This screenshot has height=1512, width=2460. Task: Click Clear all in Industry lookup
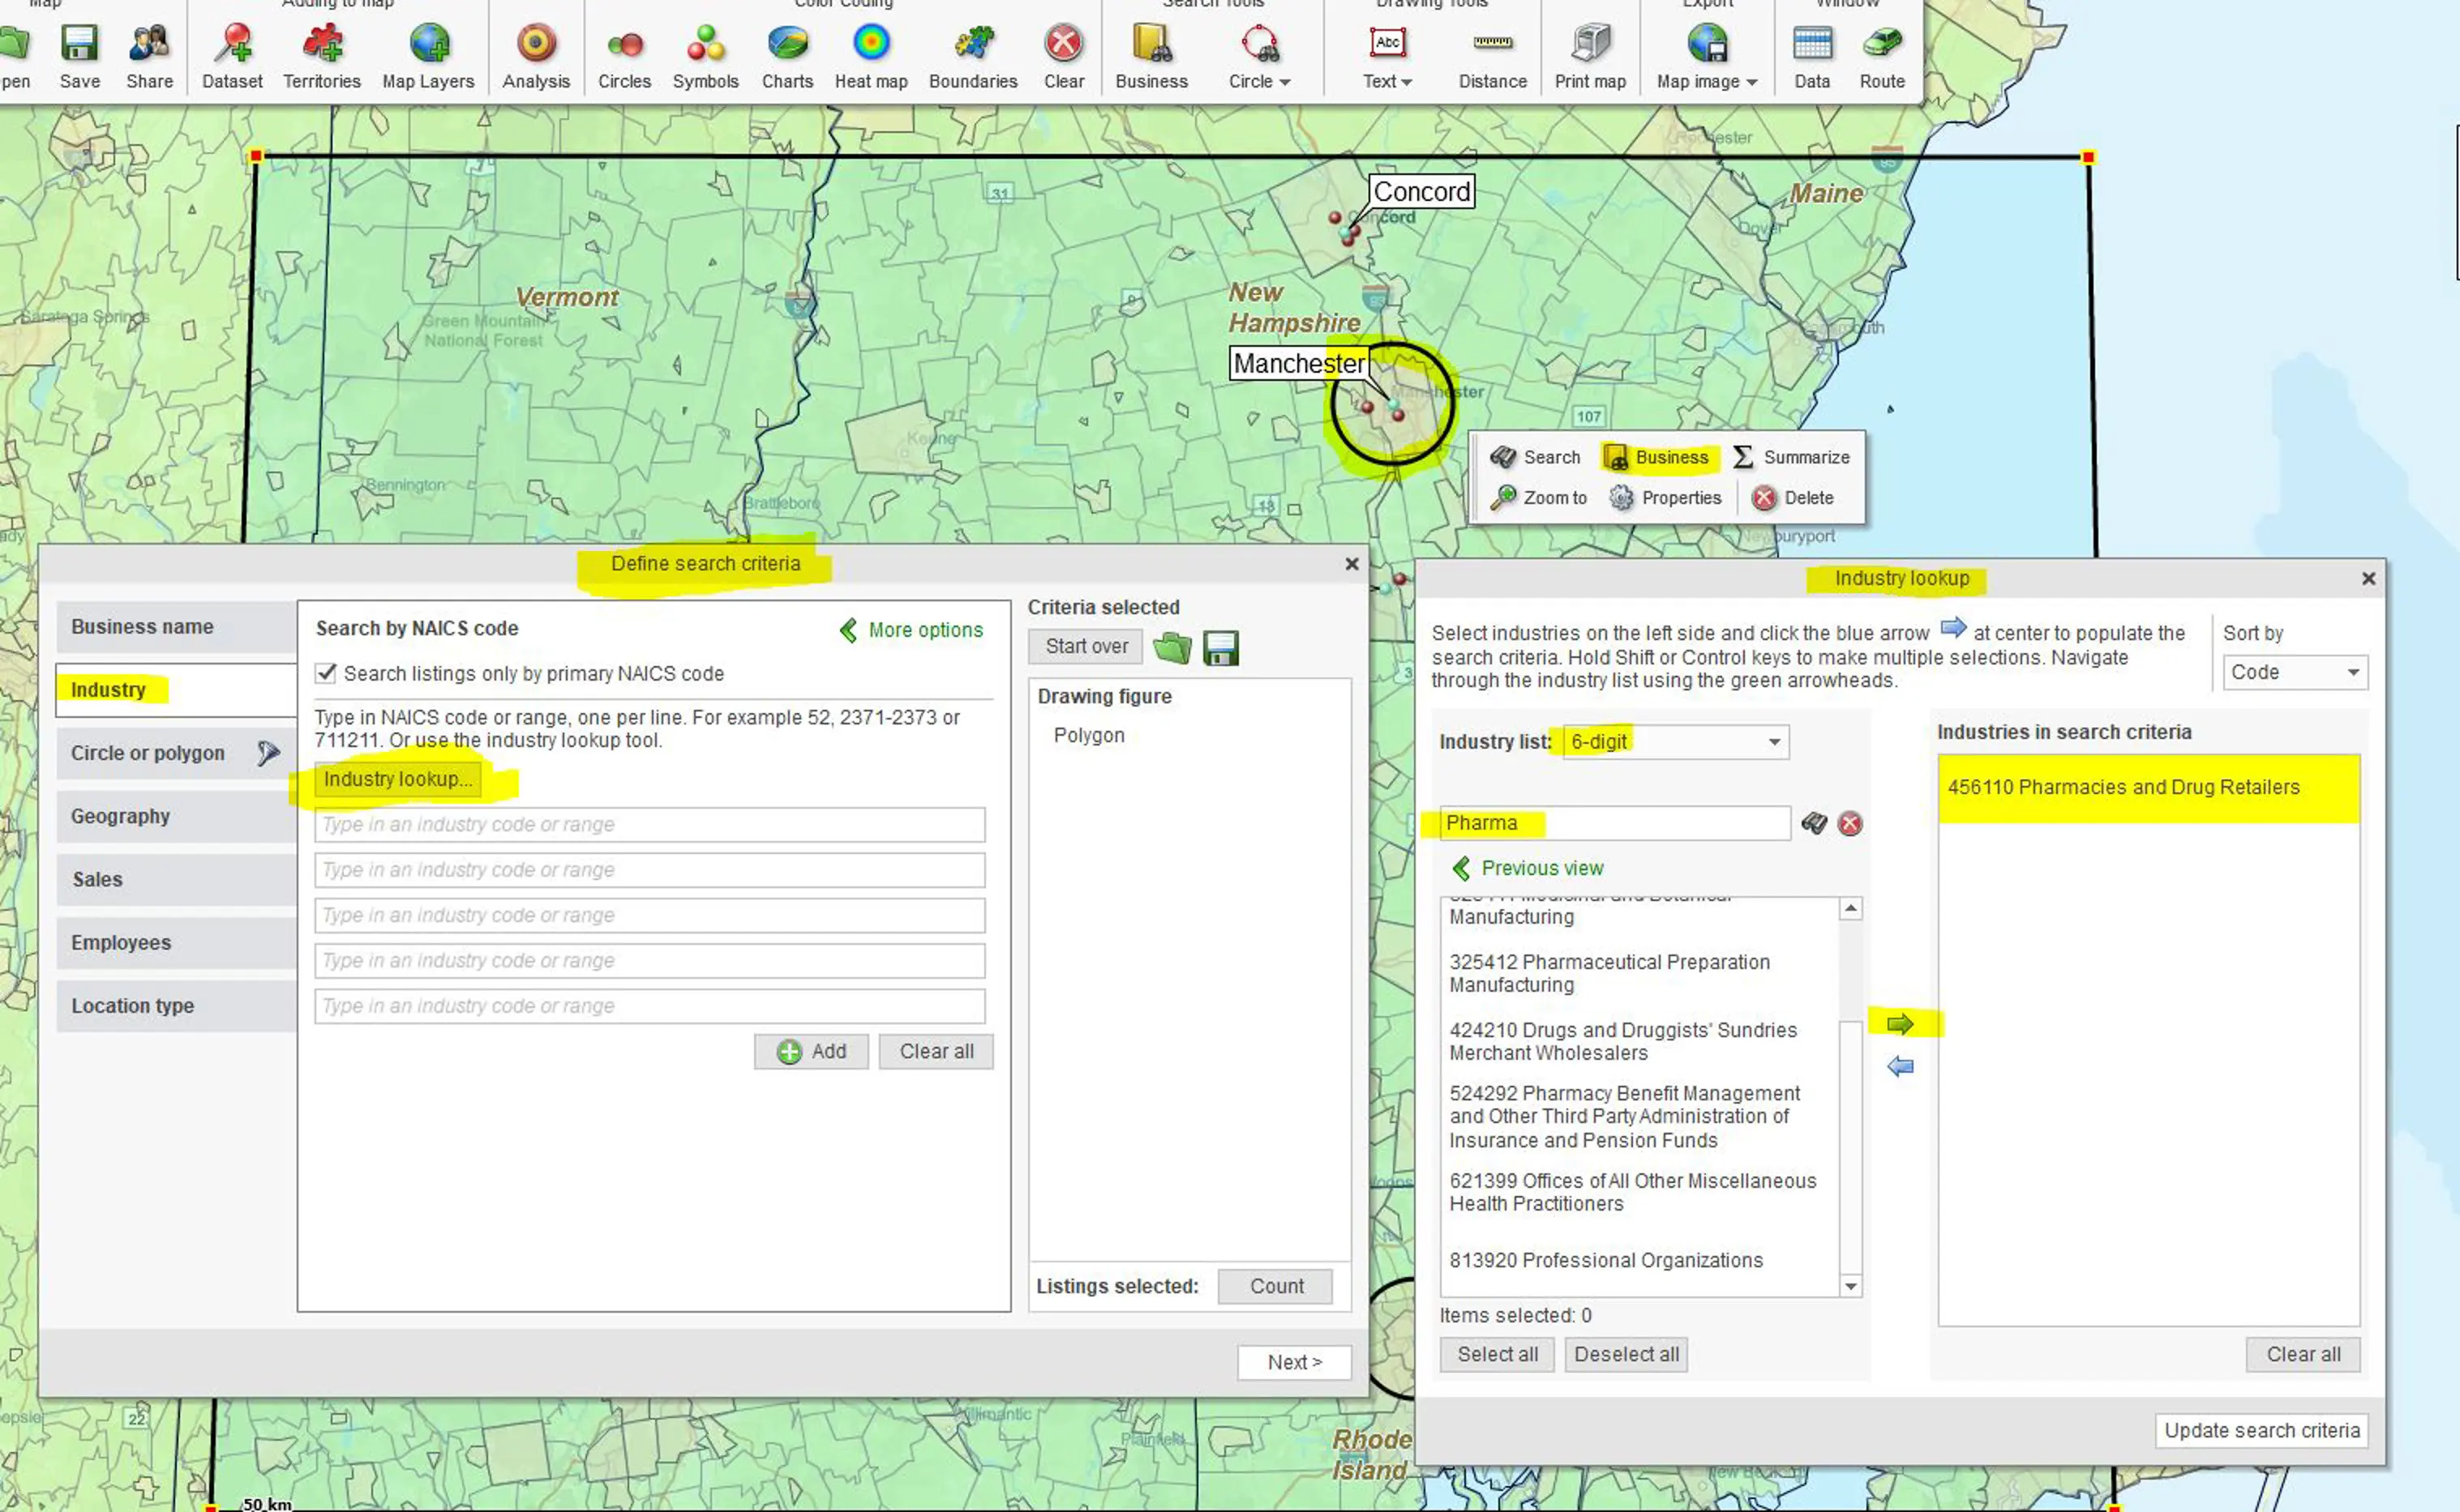(2303, 1354)
